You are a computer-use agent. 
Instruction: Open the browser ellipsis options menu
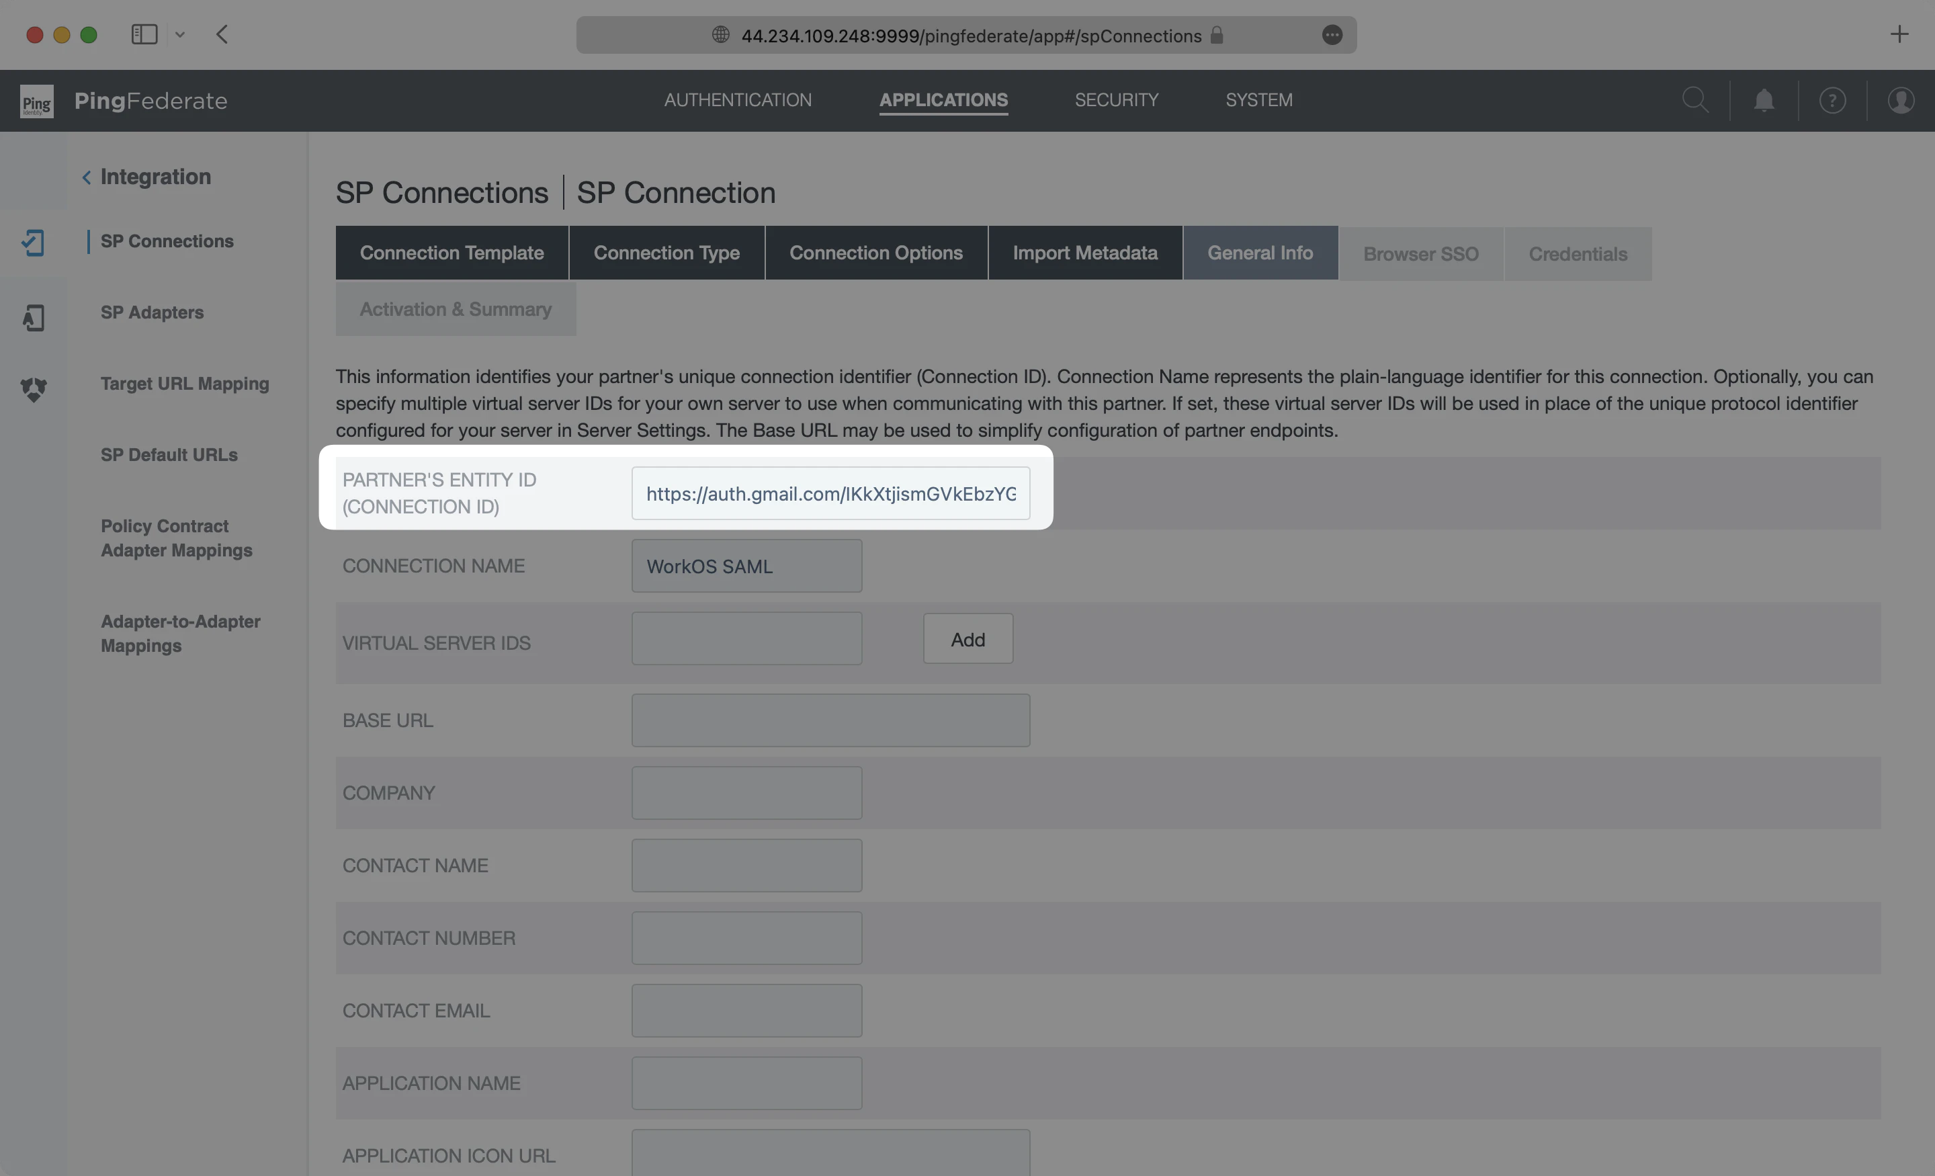pos(1332,36)
